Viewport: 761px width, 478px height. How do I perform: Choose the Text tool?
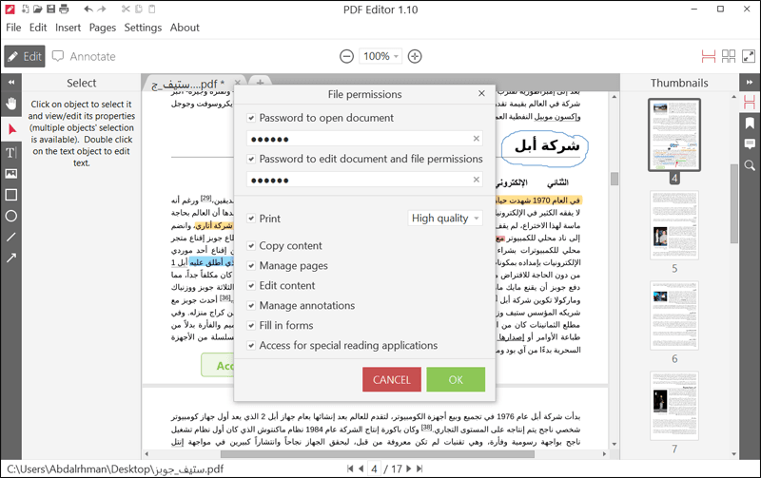tap(10, 153)
